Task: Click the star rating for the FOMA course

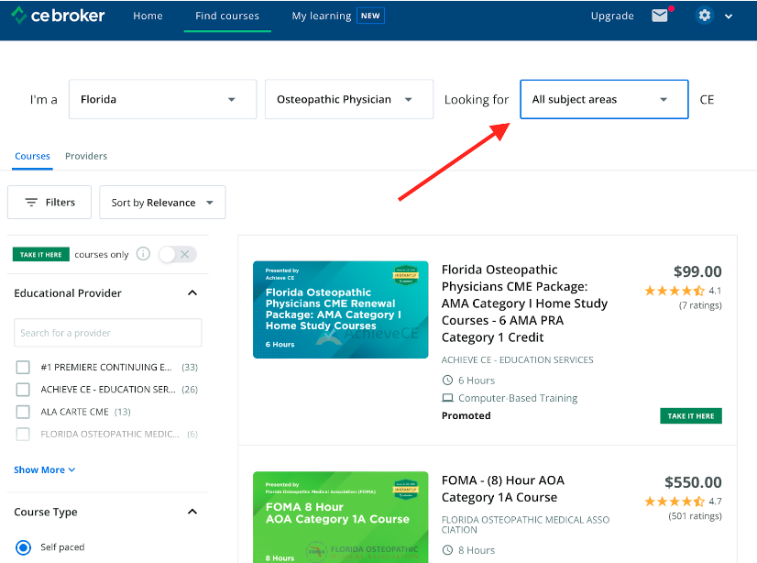Action: (675, 502)
